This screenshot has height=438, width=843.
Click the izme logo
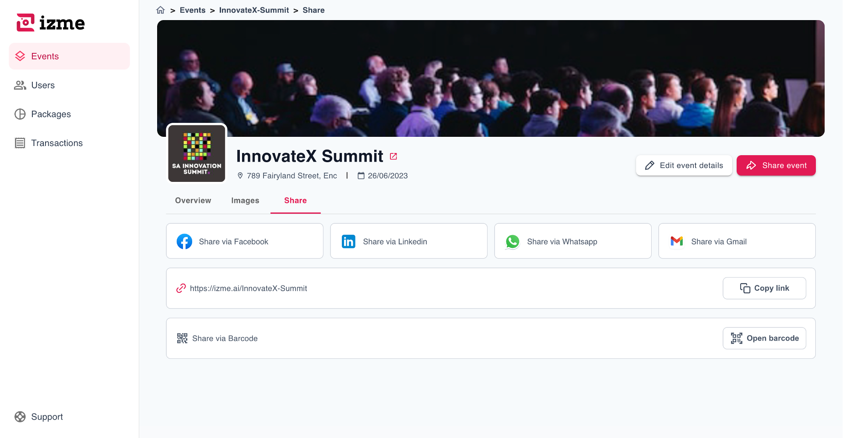51,23
